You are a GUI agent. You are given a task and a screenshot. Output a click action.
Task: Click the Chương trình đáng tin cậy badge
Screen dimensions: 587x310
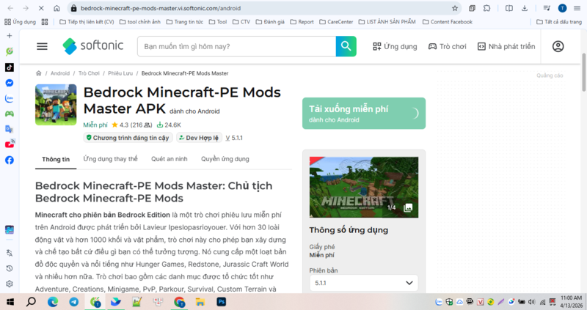[x=128, y=138]
